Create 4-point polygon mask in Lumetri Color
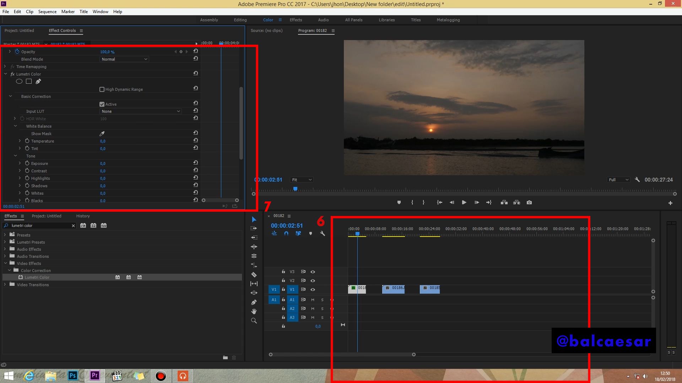This screenshot has width=682, height=383. pyautogui.click(x=29, y=82)
